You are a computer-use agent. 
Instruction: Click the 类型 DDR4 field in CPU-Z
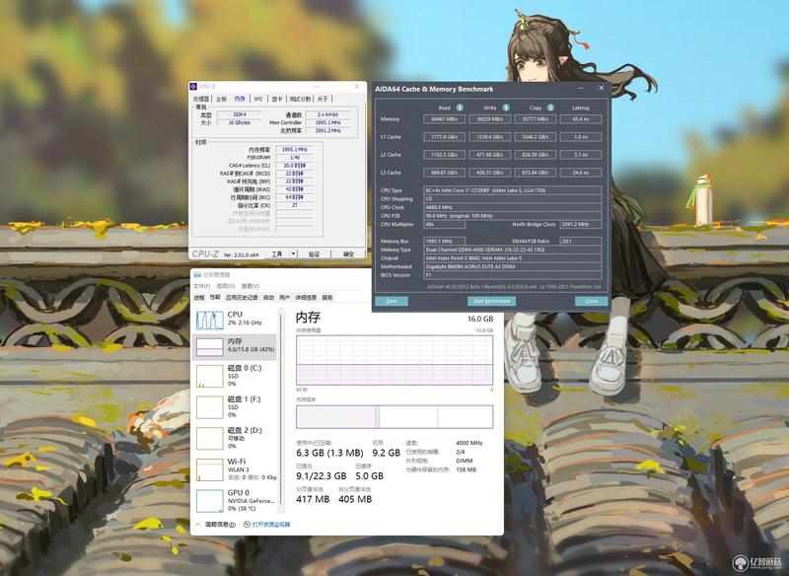[240, 114]
